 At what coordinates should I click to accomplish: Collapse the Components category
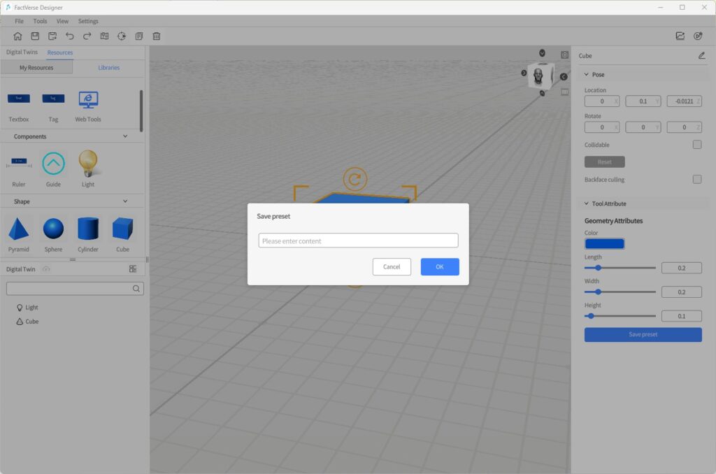(x=125, y=137)
